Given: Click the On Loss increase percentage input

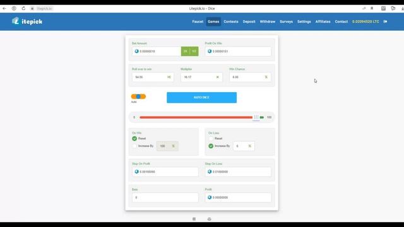Looking at the screenshot, I should pyautogui.click(x=244, y=146).
